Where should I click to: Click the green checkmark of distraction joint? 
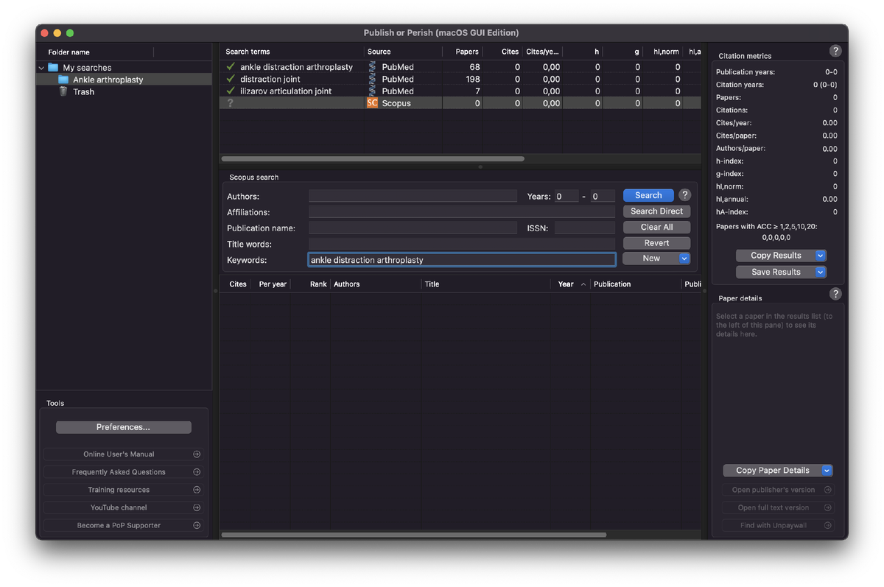231,79
